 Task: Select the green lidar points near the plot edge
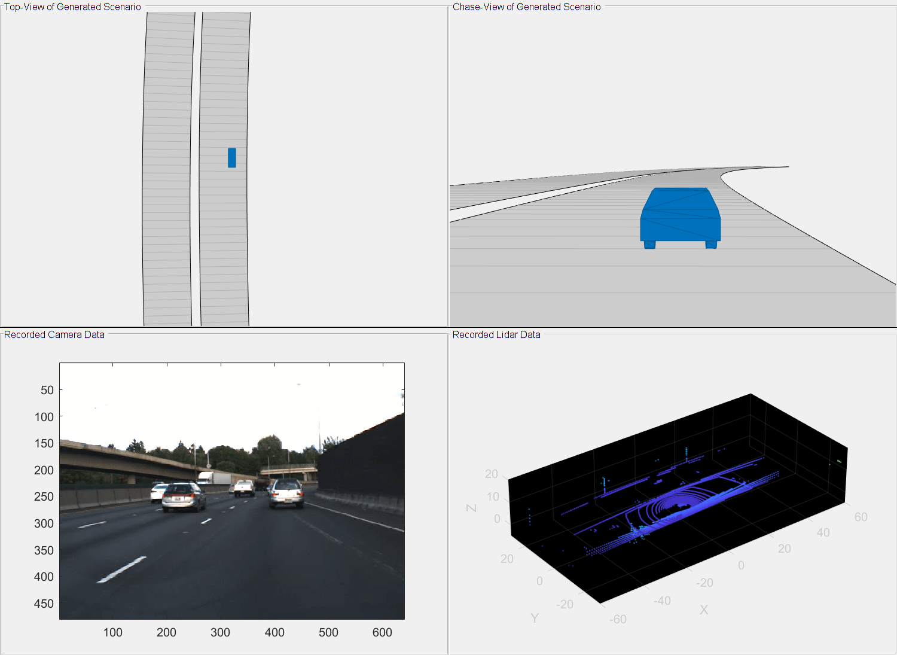pyautogui.click(x=840, y=461)
